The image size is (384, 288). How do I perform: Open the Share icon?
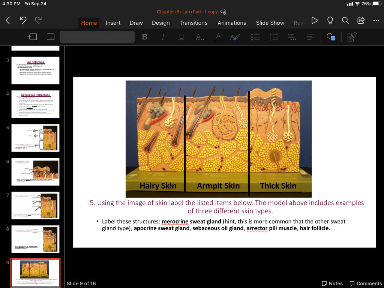[361, 21]
